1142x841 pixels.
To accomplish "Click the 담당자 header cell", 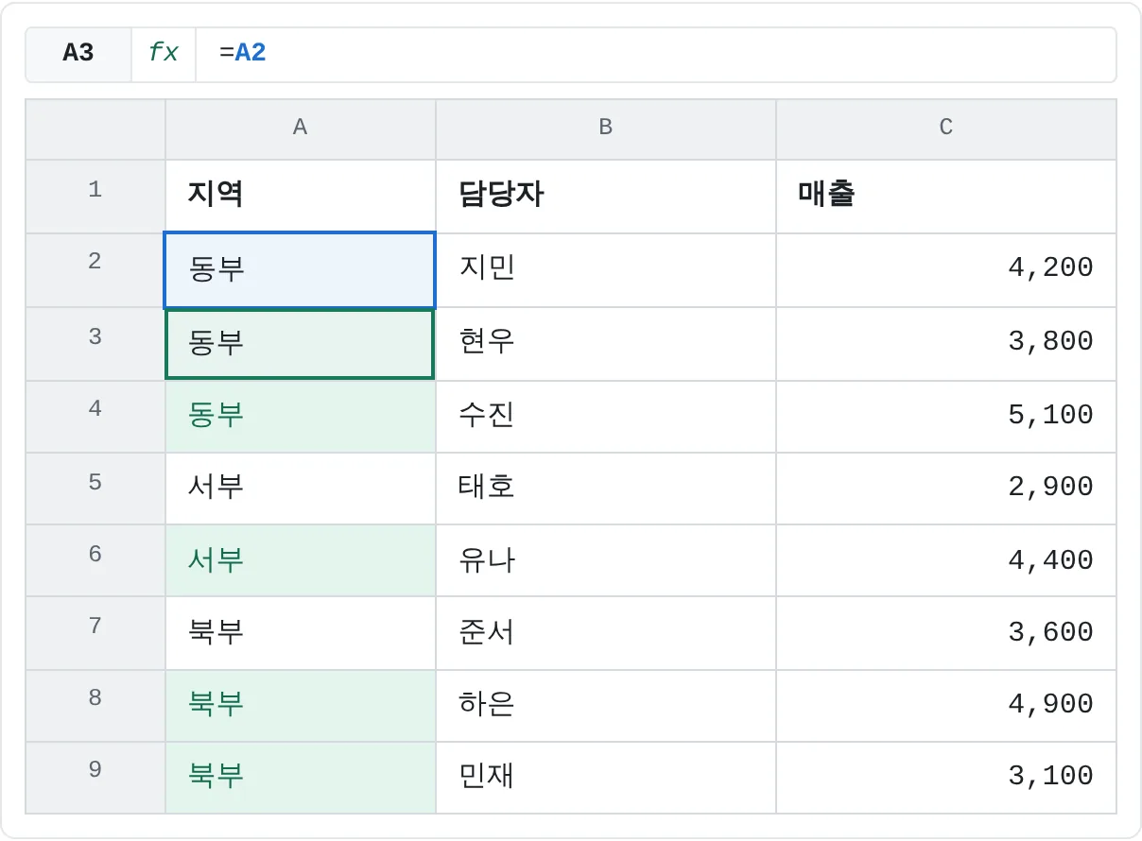I will click(x=606, y=196).
